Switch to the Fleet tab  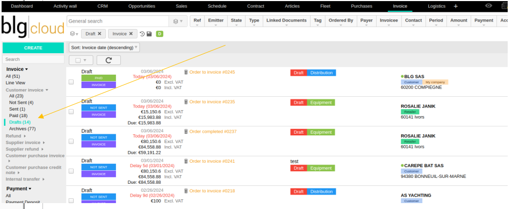tap(325, 6)
